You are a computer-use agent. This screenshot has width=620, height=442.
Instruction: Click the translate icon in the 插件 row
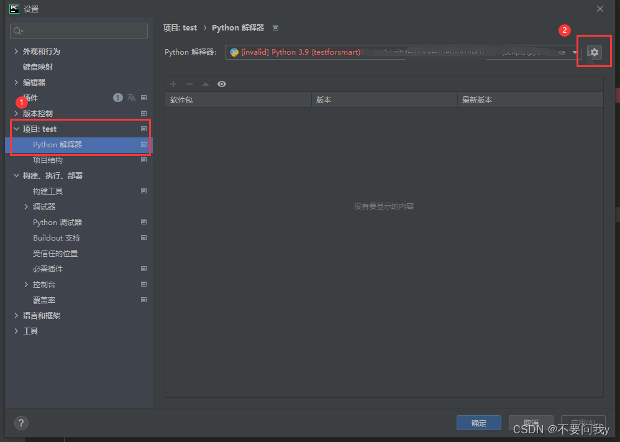tap(131, 98)
